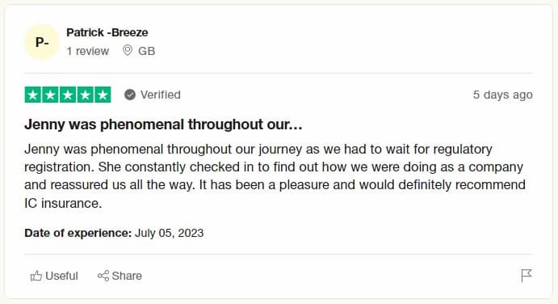Click the third green star rating
558x304 pixels.
[68, 95]
